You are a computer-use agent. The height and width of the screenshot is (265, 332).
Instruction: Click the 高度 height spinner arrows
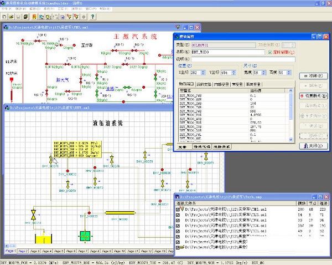pyautogui.click(x=289, y=73)
